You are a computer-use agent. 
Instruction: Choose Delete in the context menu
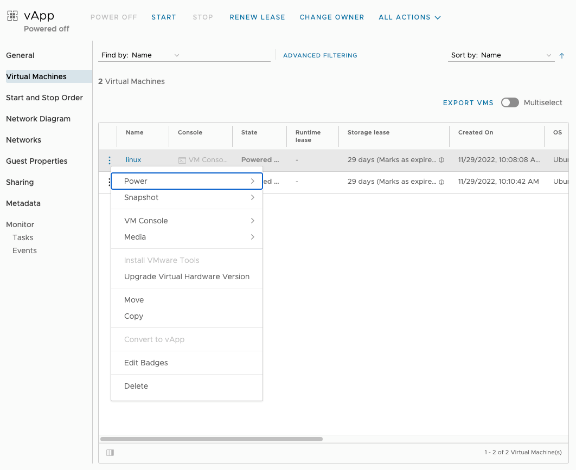click(x=136, y=386)
